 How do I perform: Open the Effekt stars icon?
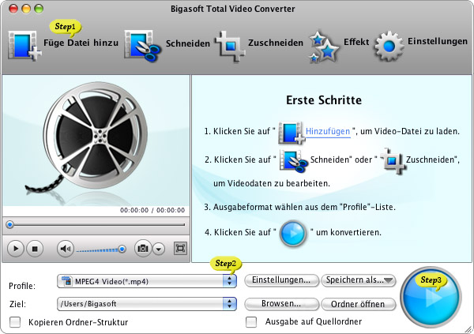pos(324,47)
